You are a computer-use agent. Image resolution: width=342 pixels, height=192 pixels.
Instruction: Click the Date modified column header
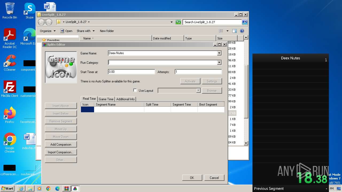pyautogui.click(x=168, y=38)
